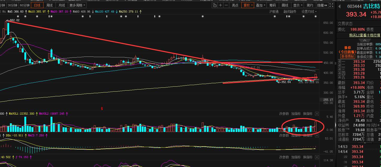Click the MAVOL1:22352.300 label
381x167 pixels.
pyautogui.click(x=22, y=114)
